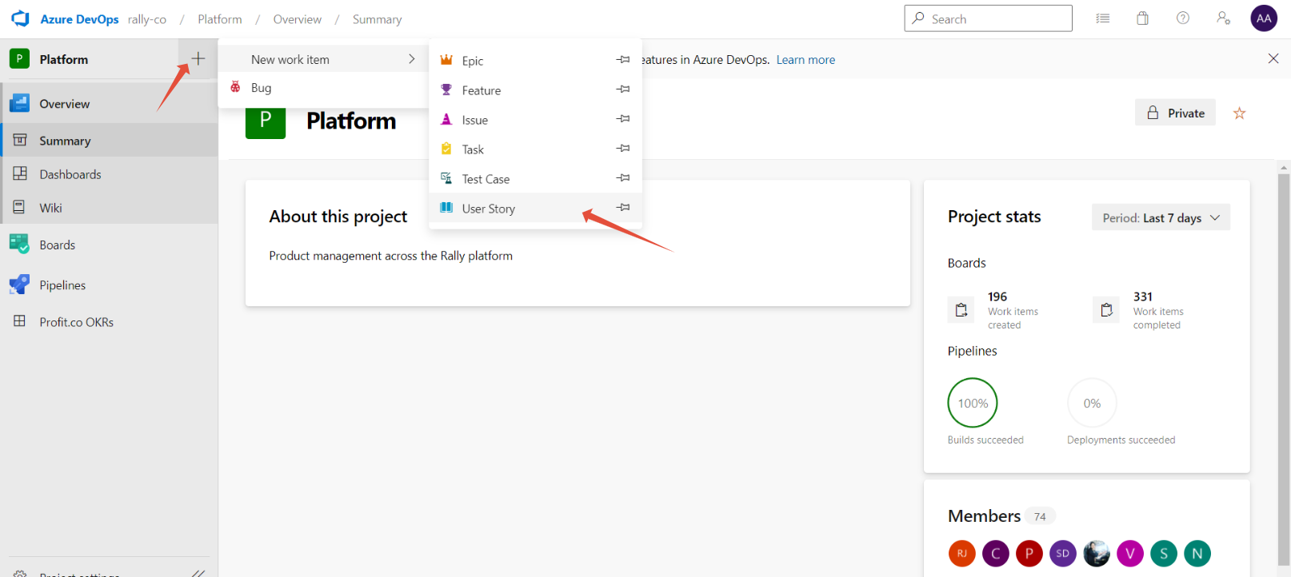Image resolution: width=1291 pixels, height=577 pixels.
Task: Click the Bug icon in menu
Action: pyautogui.click(x=235, y=87)
